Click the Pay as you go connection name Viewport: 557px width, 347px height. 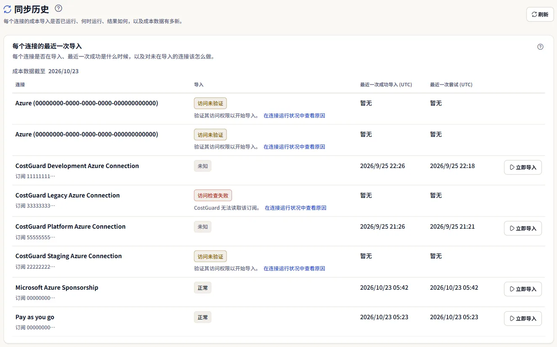(x=35, y=317)
